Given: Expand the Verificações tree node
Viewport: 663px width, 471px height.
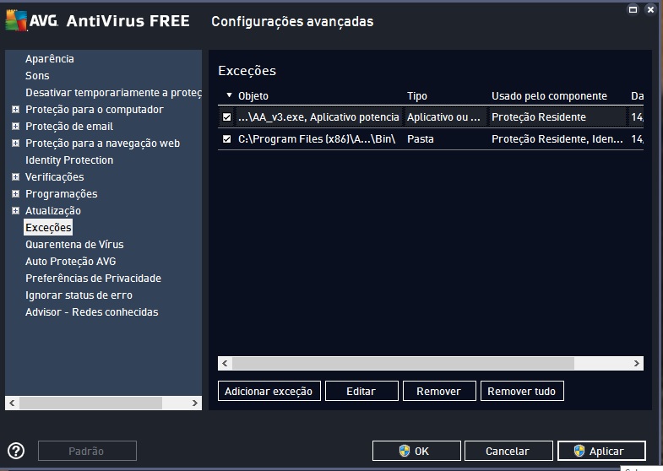Looking at the screenshot, I should 16,177.
